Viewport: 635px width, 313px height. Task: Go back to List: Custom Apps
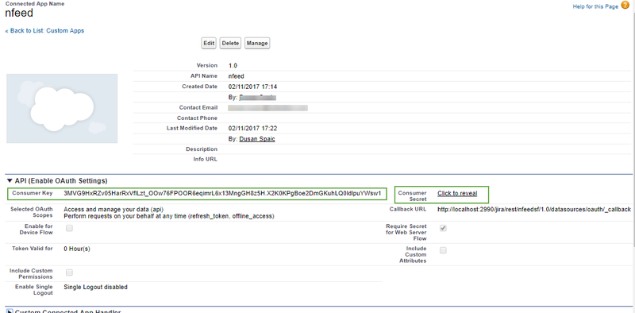[x=44, y=30]
